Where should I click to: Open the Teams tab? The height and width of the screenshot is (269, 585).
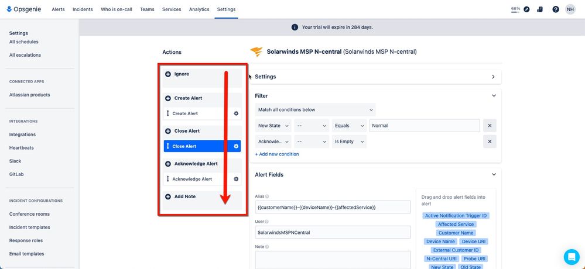pyautogui.click(x=147, y=9)
